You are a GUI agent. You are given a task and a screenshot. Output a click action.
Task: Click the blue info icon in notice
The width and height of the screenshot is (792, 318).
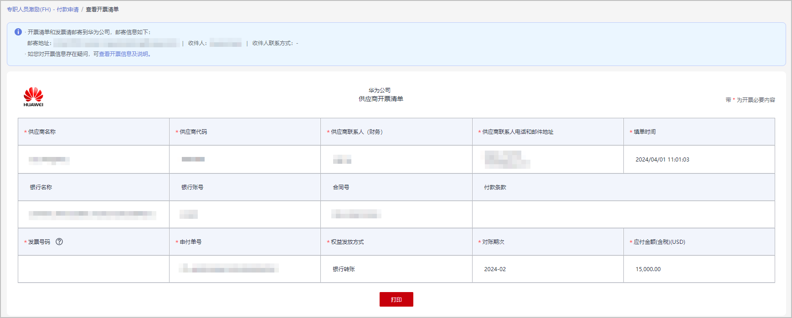[18, 32]
